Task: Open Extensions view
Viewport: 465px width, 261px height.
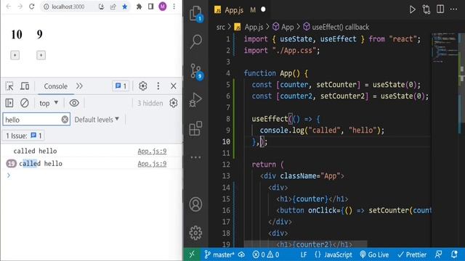Action: pos(196,128)
